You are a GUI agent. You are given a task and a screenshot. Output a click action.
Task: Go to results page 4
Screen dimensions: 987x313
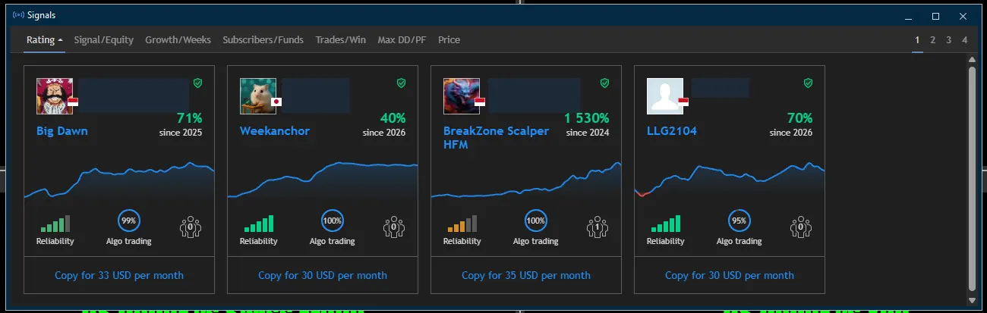965,39
